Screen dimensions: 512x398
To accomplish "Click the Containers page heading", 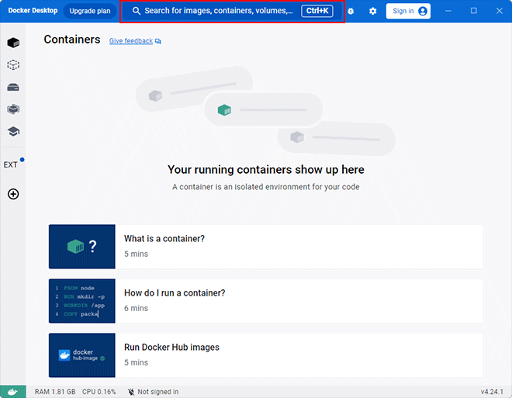I will [x=72, y=40].
